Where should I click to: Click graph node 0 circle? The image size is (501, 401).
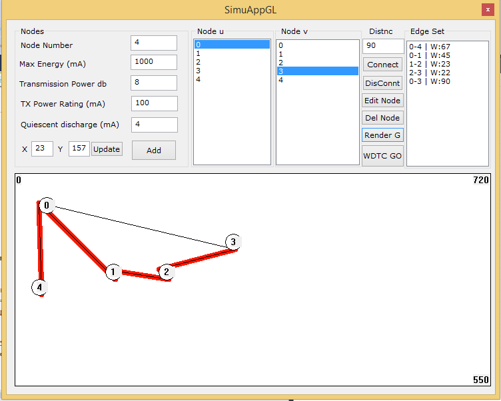(x=47, y=205)
